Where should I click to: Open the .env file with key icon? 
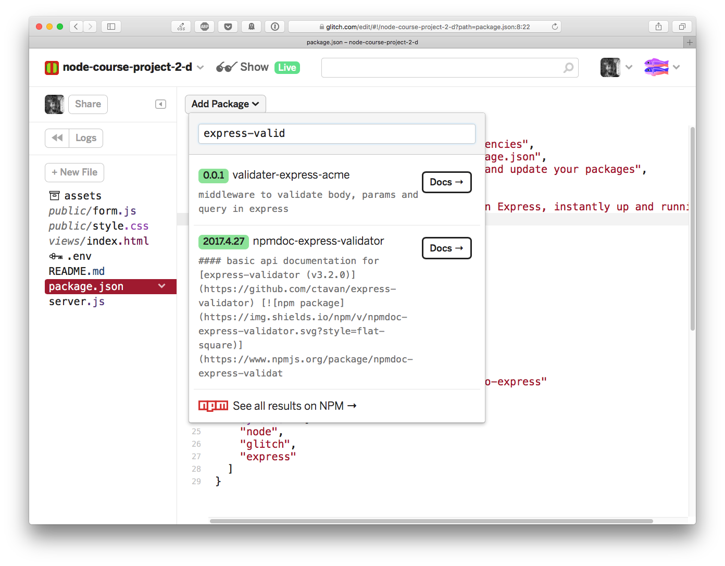70,256
